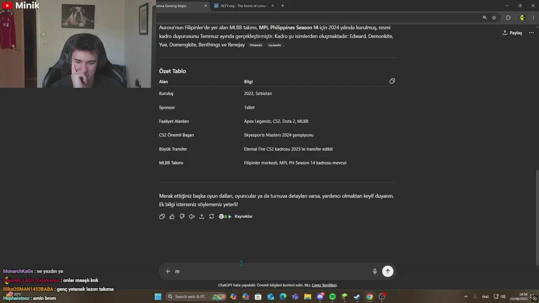539x303 pixels.
Task: Open Microsoft Teams from taskbar
Action: (295, 297)
